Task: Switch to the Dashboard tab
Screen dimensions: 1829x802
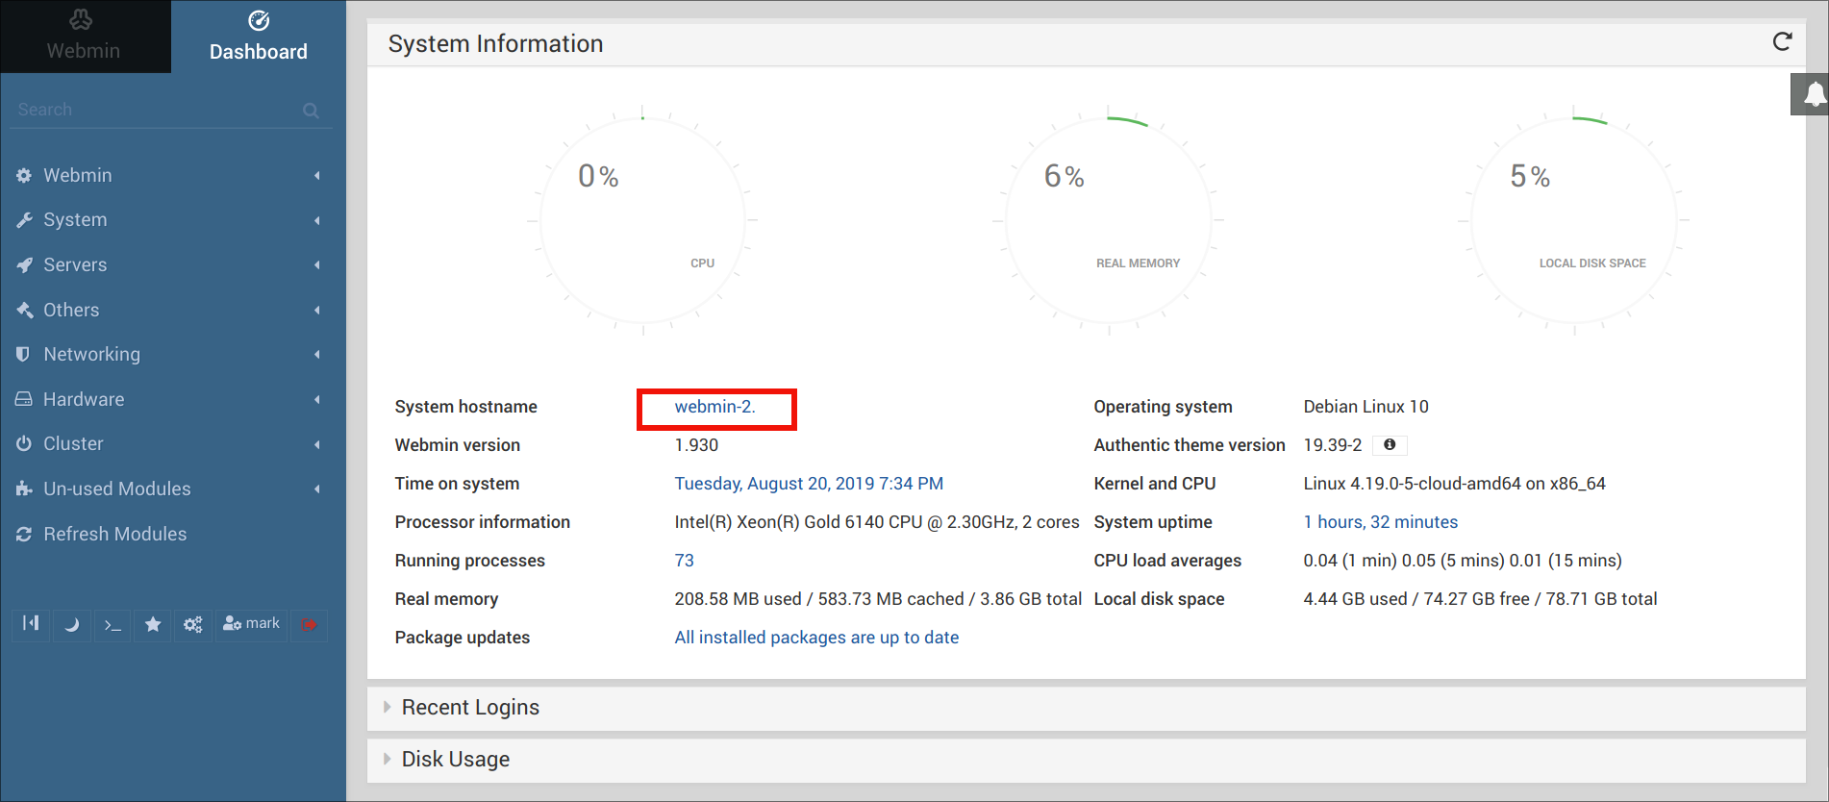Action: tap(259, 37)
